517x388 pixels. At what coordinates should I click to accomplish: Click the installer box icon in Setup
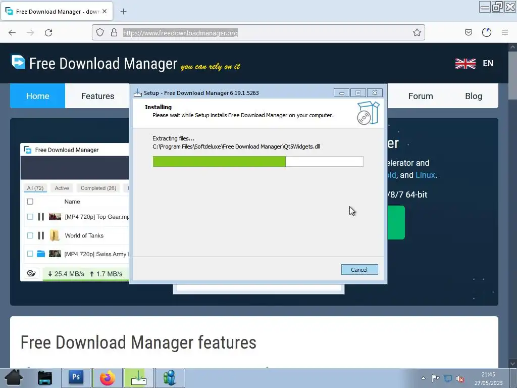tap(368, 113)
